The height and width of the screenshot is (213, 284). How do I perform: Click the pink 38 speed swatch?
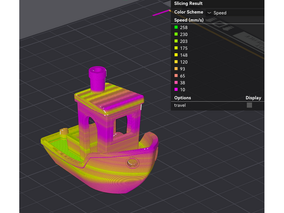[176, 82]
